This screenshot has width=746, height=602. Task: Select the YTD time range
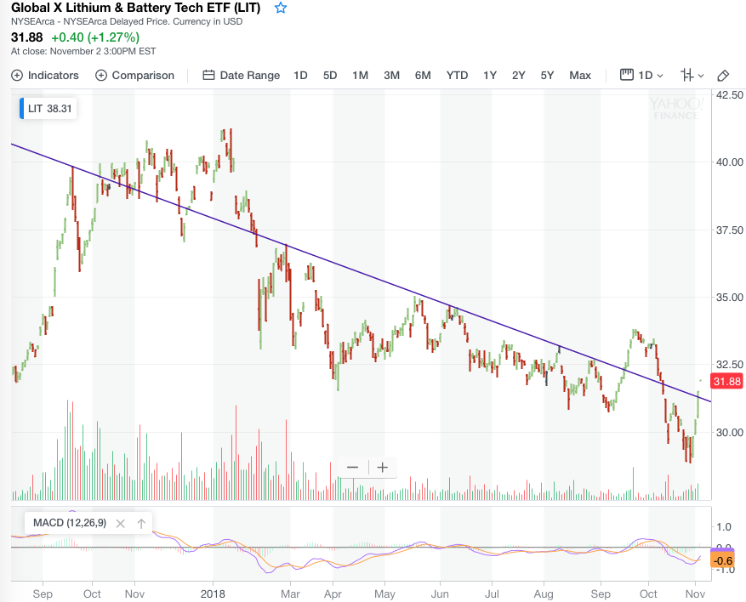click(x=457, y=75)
